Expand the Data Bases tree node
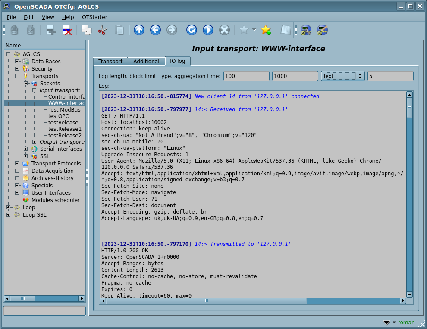Viewport: 427px width, 329px height. [17, 62]
